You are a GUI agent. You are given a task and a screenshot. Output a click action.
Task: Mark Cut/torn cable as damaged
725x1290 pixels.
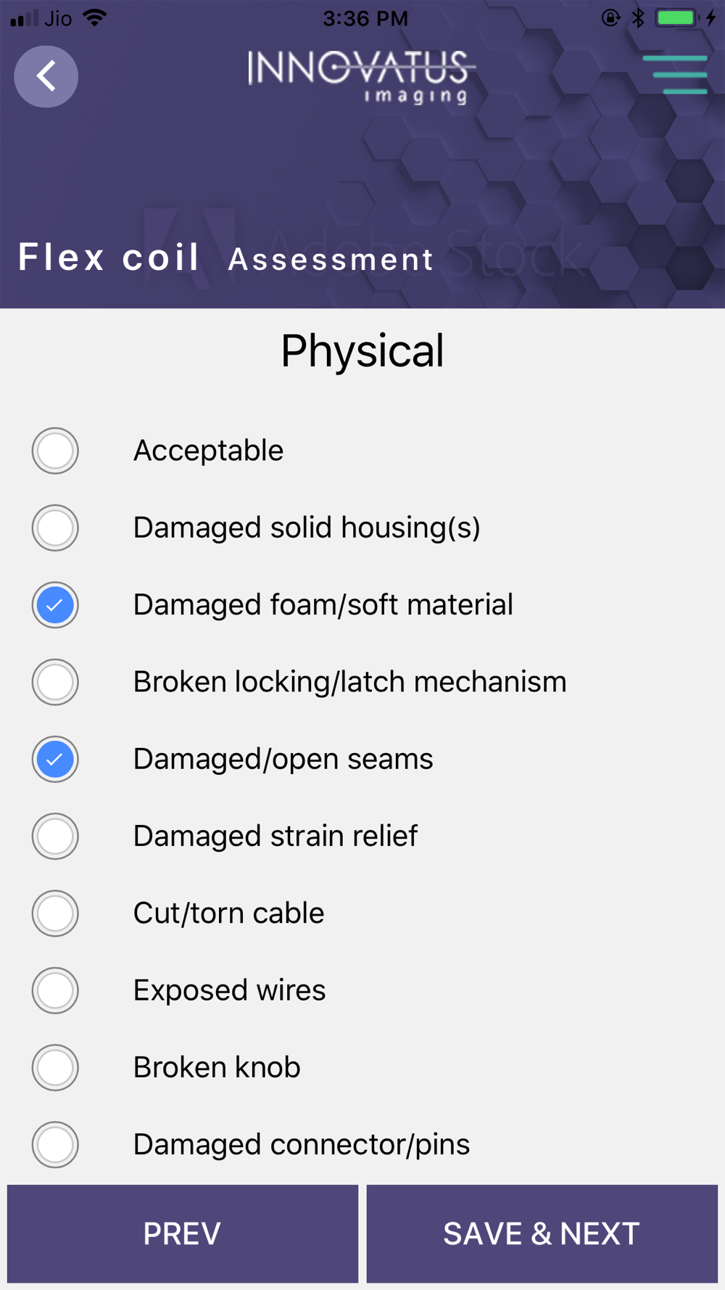(x=55, y=913)
